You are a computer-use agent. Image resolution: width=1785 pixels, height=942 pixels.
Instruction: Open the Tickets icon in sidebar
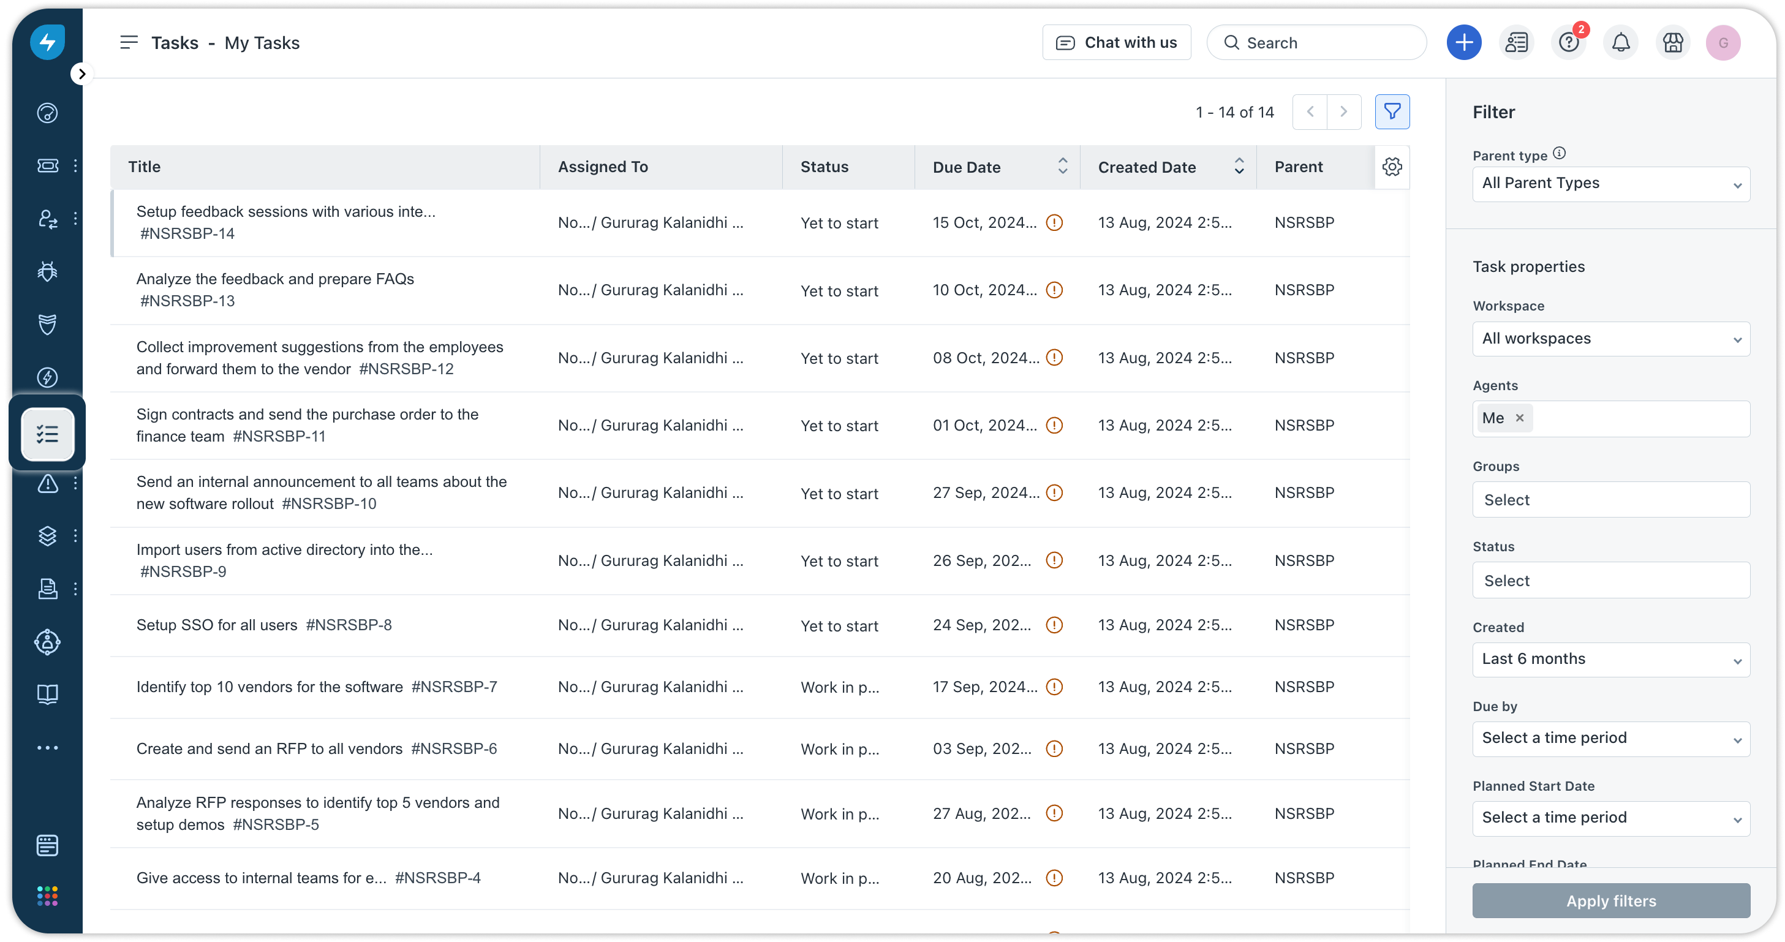pyautogui.click(x=47, y=165)
